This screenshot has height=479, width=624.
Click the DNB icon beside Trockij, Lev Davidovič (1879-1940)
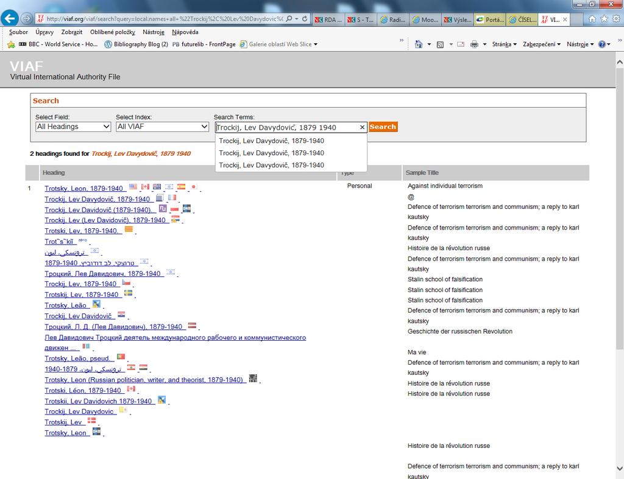pyautogui.click(x=186, y=208)
